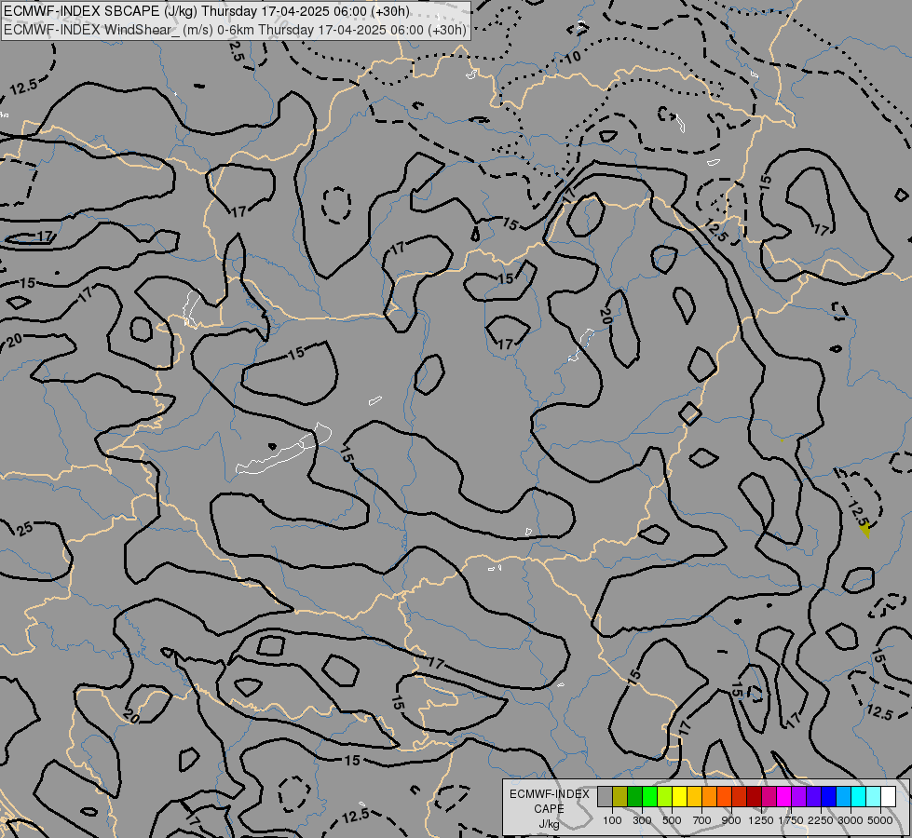The width and height of the screenshot is (912, 838).
Task: Select the pure blue 2250 J/kg swatch
Action: pos(828,797)
